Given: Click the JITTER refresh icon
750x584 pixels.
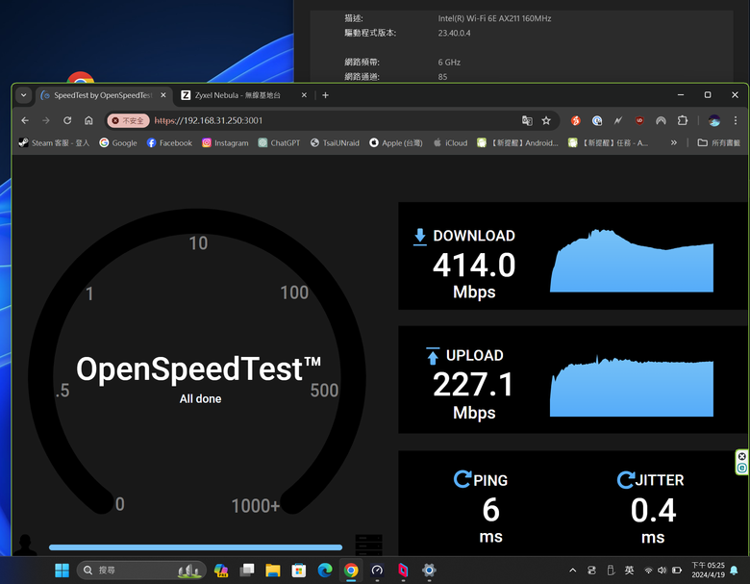Looking at the screenshot, I should coord(625,480).
